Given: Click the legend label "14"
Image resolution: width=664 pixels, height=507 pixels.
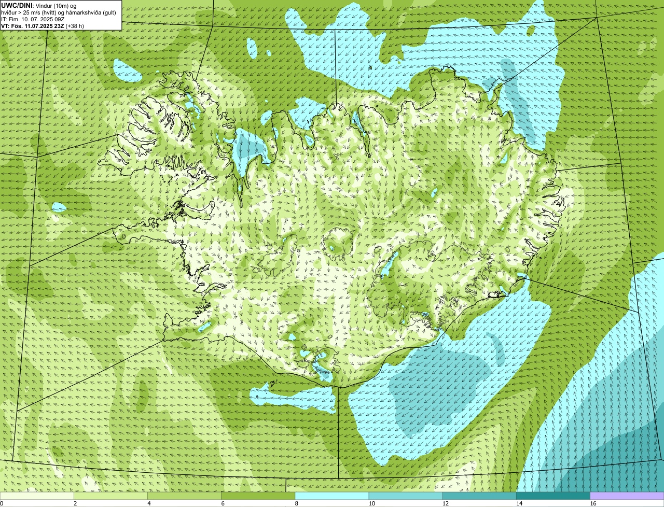Looking at the screenshot, I should pos(520,503).
